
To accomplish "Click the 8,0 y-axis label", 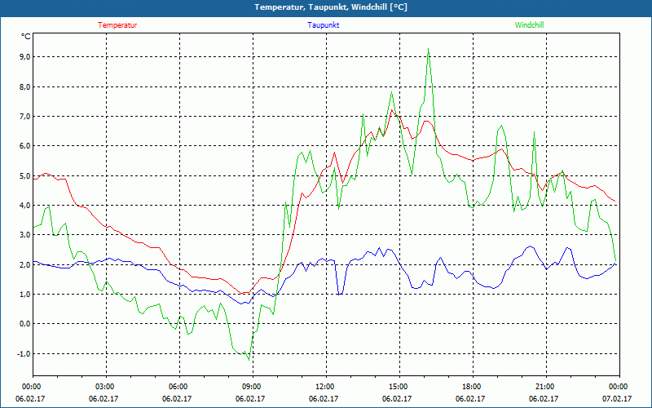I will 25,87.
